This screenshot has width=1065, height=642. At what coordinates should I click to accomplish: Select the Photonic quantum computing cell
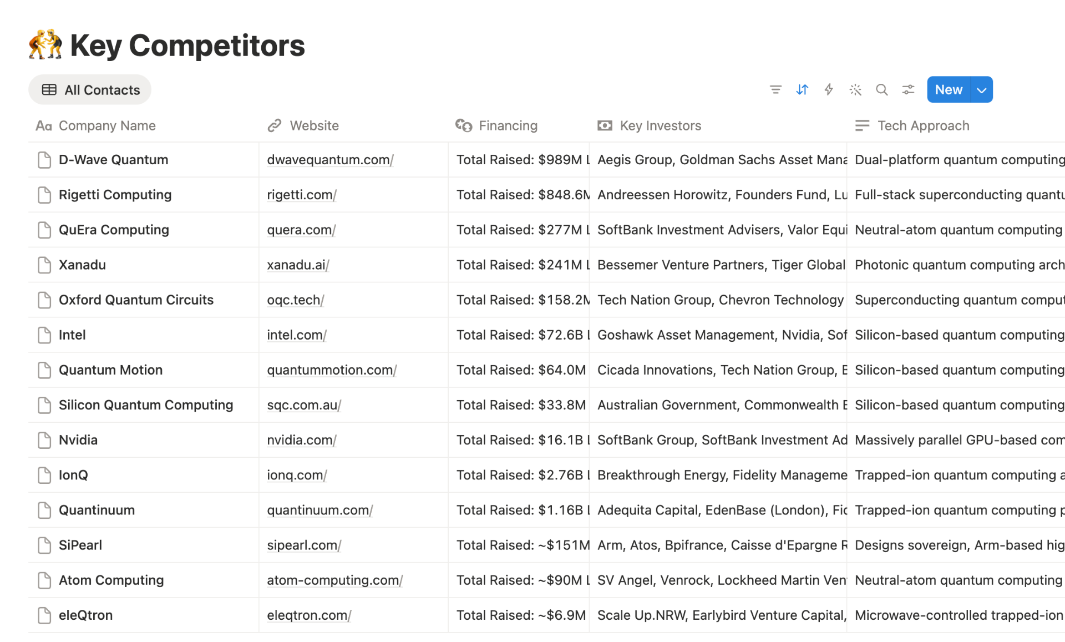click(956, 265)
